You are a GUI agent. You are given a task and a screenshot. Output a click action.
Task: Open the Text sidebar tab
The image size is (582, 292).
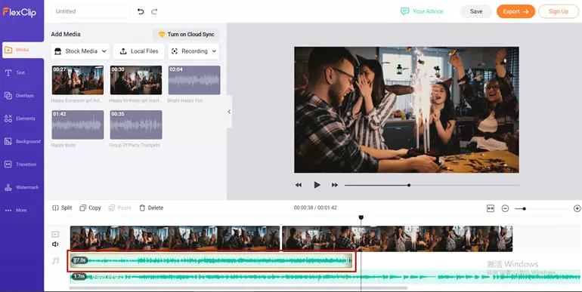point(15,72)
